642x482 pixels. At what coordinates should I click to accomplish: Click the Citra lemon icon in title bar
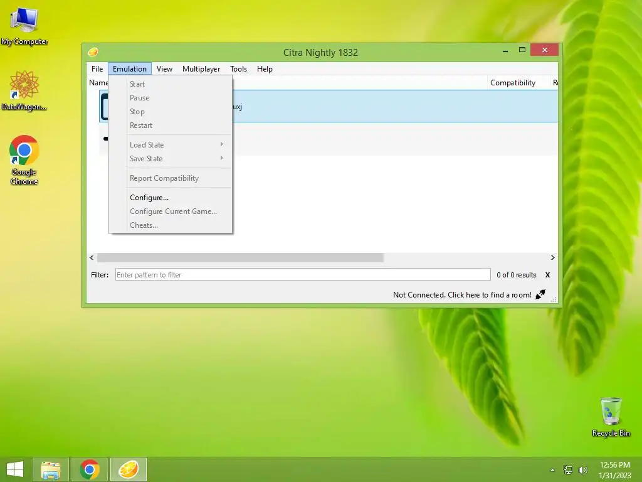(93, 52)
